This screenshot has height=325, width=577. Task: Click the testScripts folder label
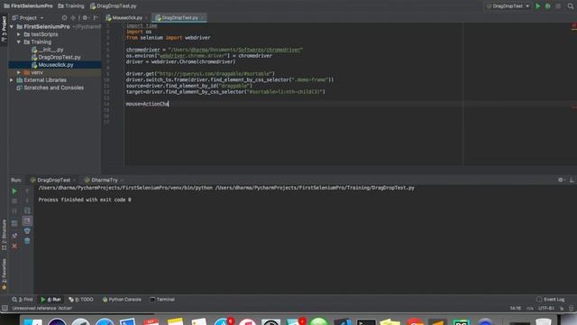[x=44, y=34]
